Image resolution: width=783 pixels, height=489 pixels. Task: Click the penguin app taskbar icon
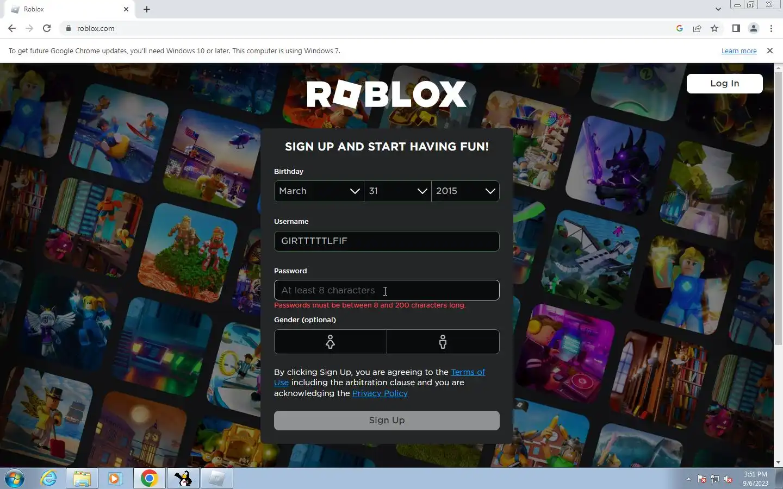click(x=183, y=478)
